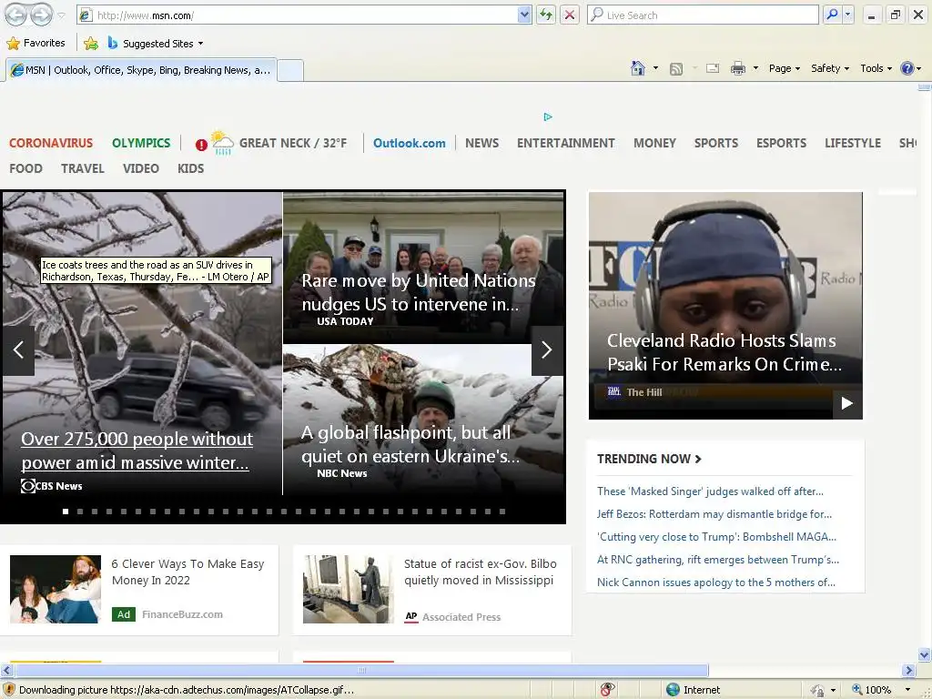The height and width of the screenshot is (699, 932).
Task: Click the page icon in the address bar
Action: point(86,15)
